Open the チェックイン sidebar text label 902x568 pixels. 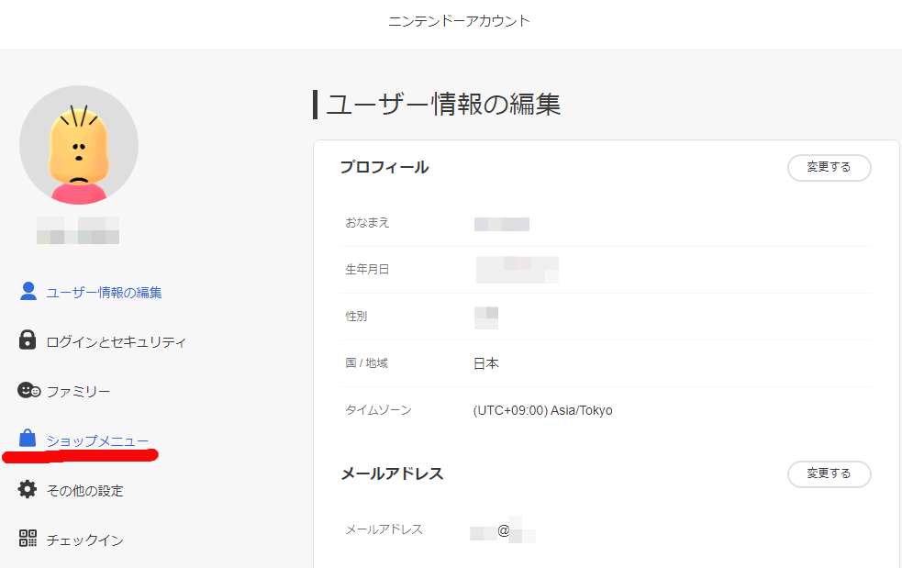(84, 540)
